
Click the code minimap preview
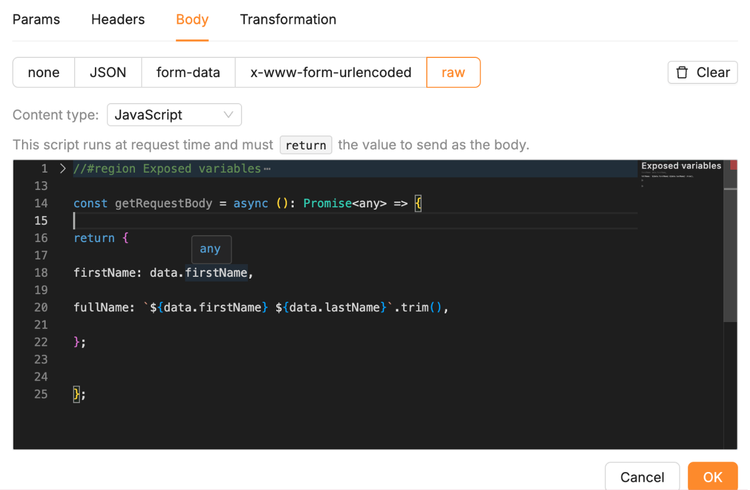(680, 175)
